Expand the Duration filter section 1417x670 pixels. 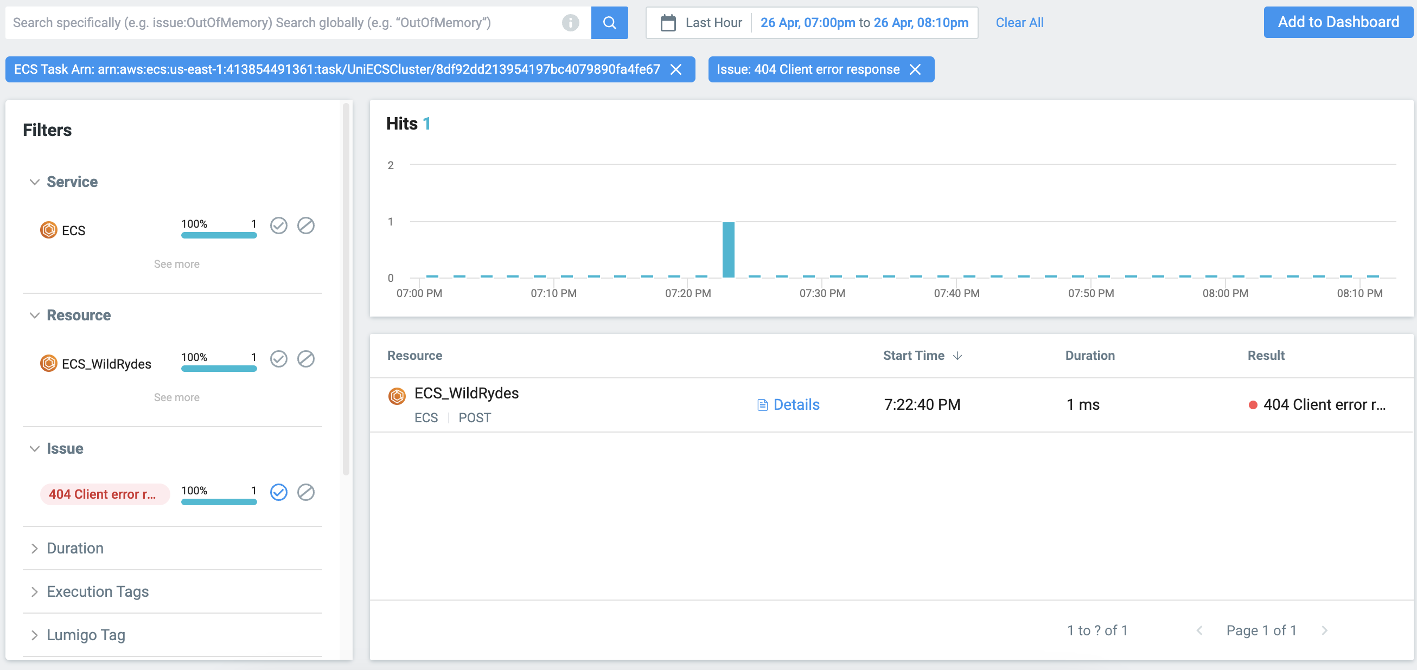coord(35,549)
